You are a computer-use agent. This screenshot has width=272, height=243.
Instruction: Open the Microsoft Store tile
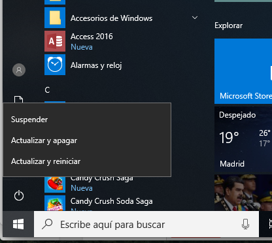(243, 71)
